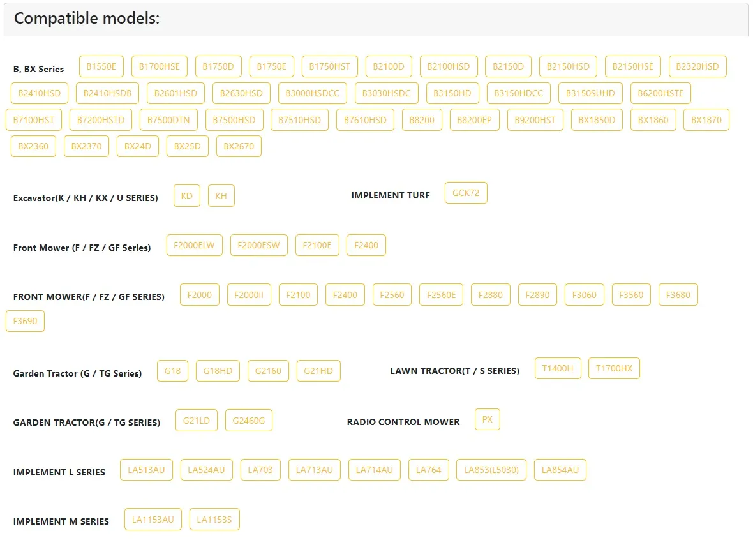Image resolution: width=753 pixels, height=554 pixels.
Task: Click the GCK72 implement turf tag
Action: pyautogui.click(x=466, y=193)
